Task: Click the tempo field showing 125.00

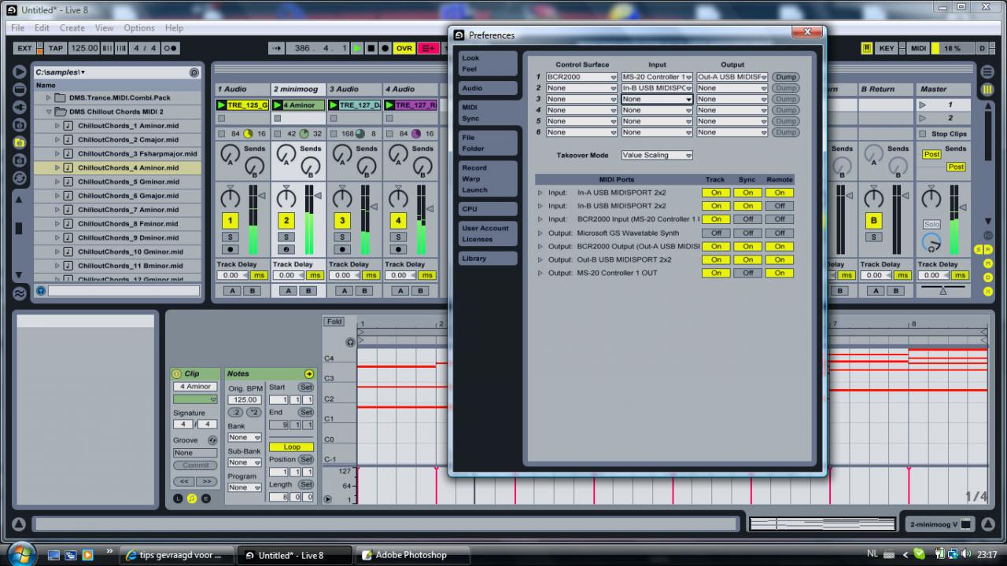Action: [x=84, y=48]
